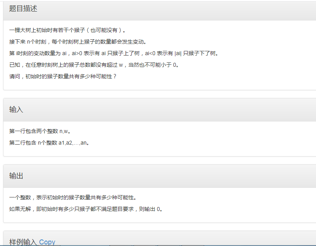The image size is (316, 246).
Task: Click the 题目描述 section heading
Action: tap(23, 8)
